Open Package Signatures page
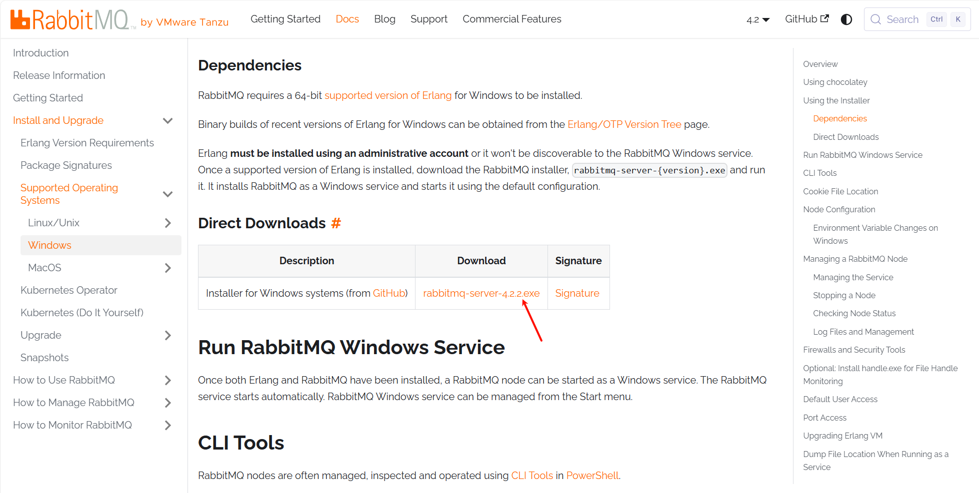This screenshot has width=979, height=493. tap(66, 165)
